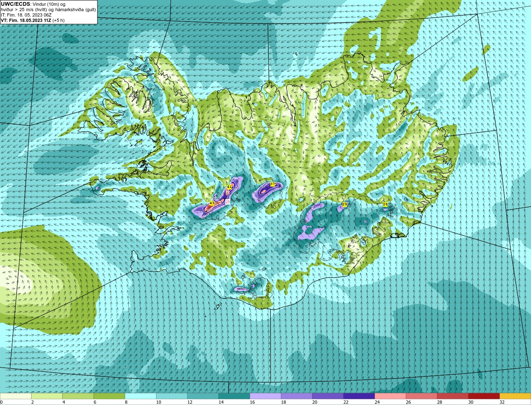
Task: Select the 4–6 m/s green legend swatch
Action: tap(78, 396)
